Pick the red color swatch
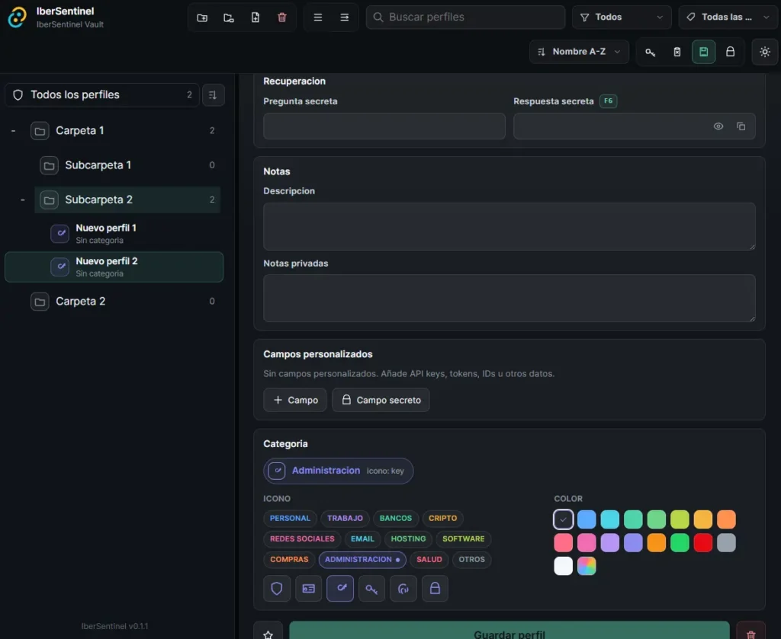This screenshot has height=639, width=781. coord(702,542)
